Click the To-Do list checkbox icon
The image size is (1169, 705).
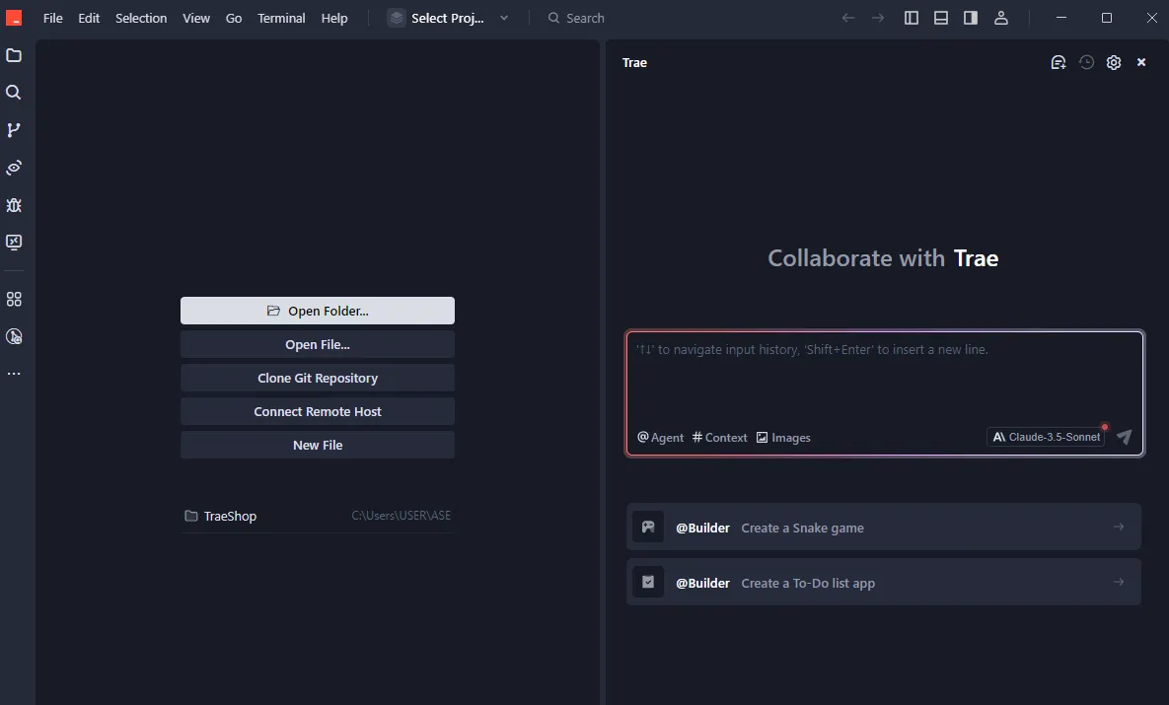tap(648, 582)
